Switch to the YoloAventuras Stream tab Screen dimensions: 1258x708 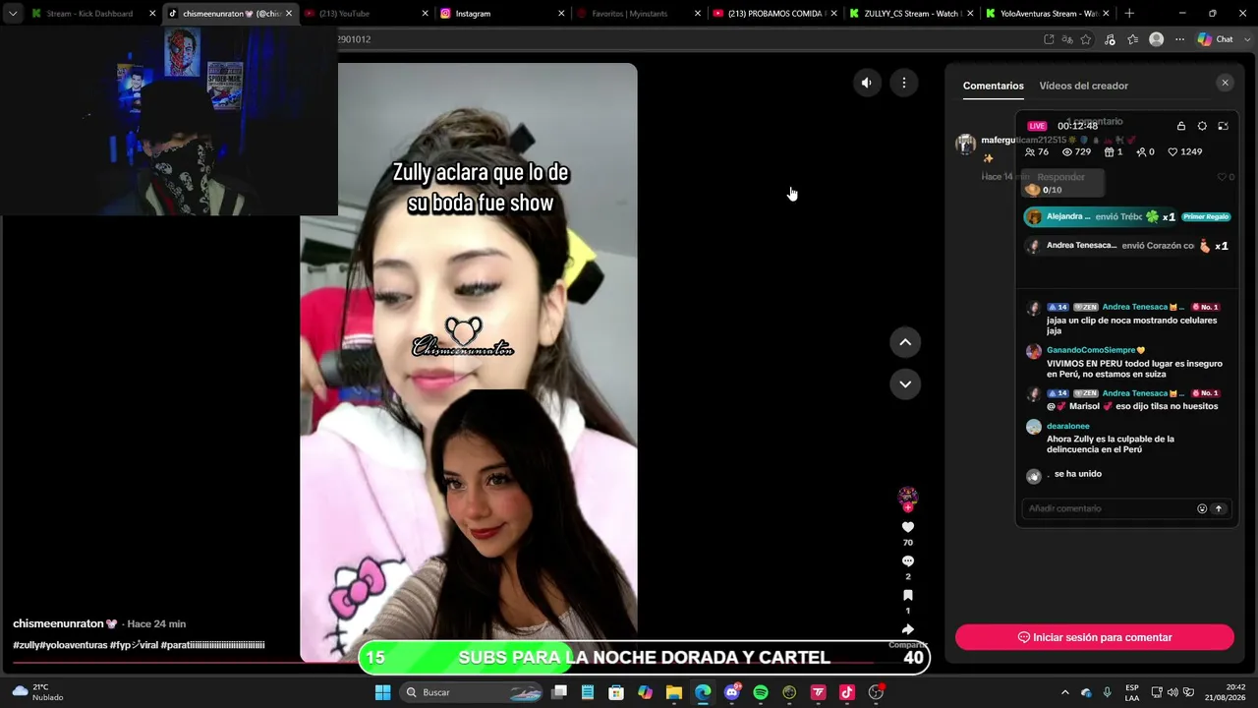coord(1045,14)
